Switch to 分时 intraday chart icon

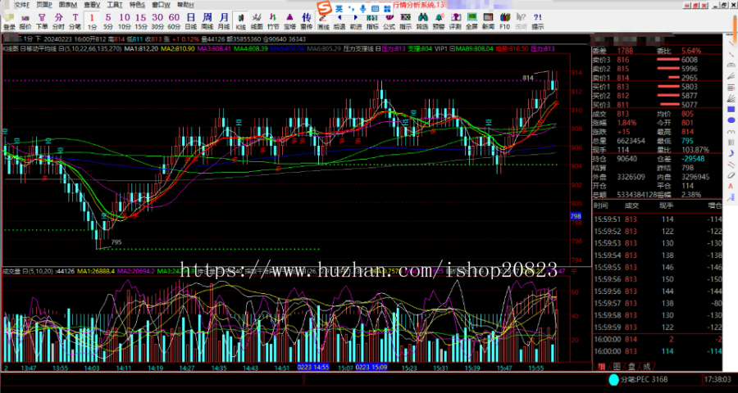tap(58, 21)
